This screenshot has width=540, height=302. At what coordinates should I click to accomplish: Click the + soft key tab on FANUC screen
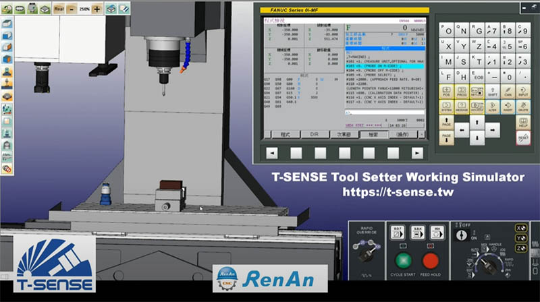(422, 135)
